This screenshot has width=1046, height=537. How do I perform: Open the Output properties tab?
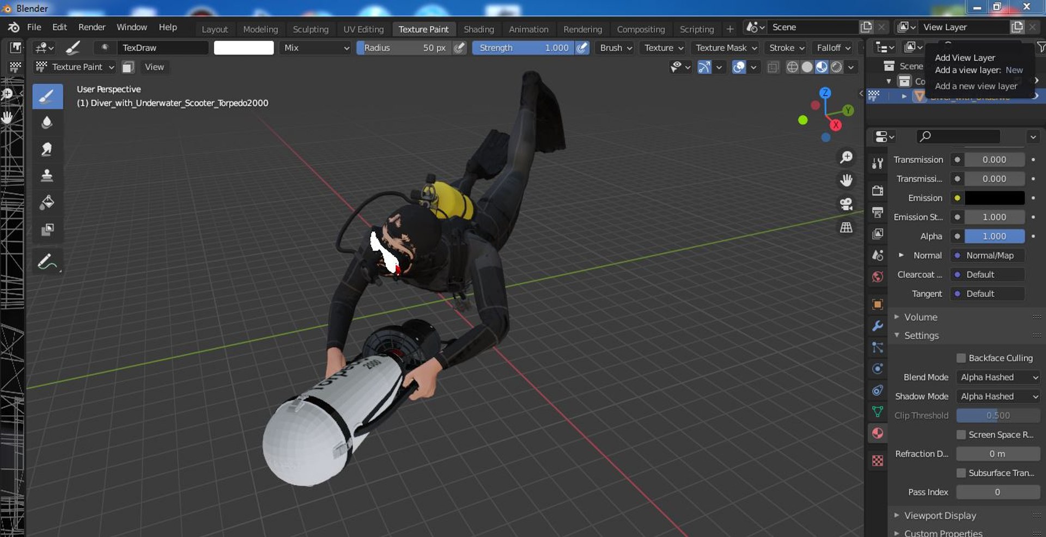point(877,212)
